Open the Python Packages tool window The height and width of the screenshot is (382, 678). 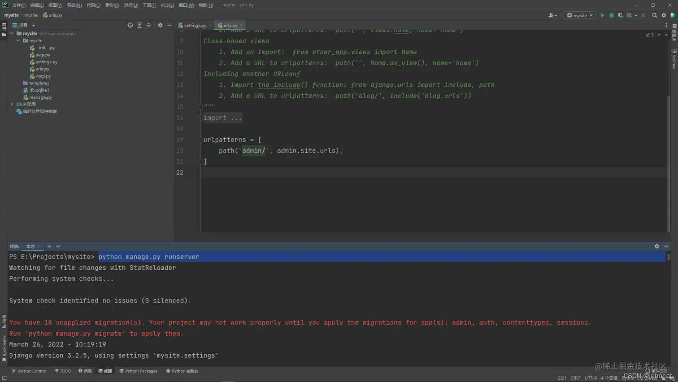pos(139,371)
